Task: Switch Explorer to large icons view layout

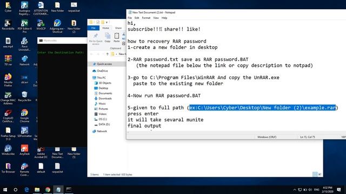Action: click(x=320, y=175)
